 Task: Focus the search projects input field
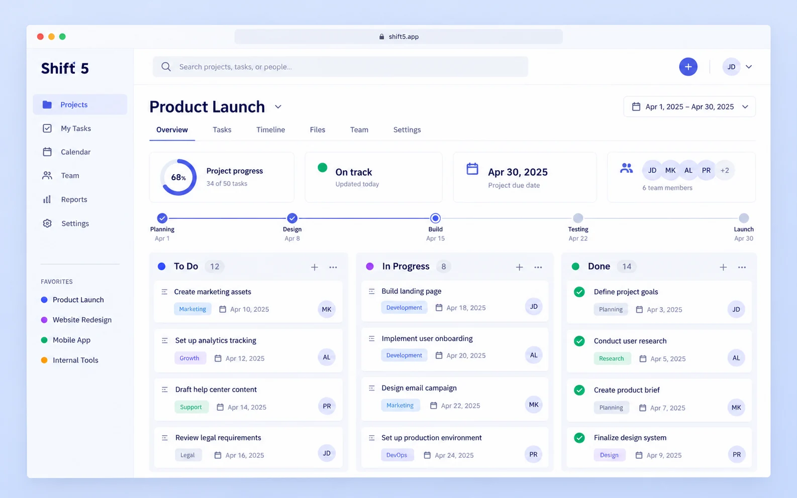[340, 67]
